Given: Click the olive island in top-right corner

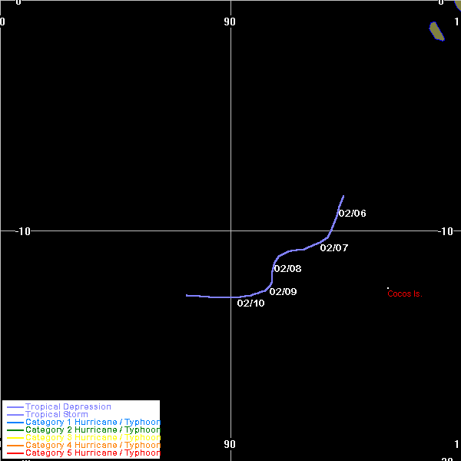Looking at the screenshot, I should click(436, 31).
